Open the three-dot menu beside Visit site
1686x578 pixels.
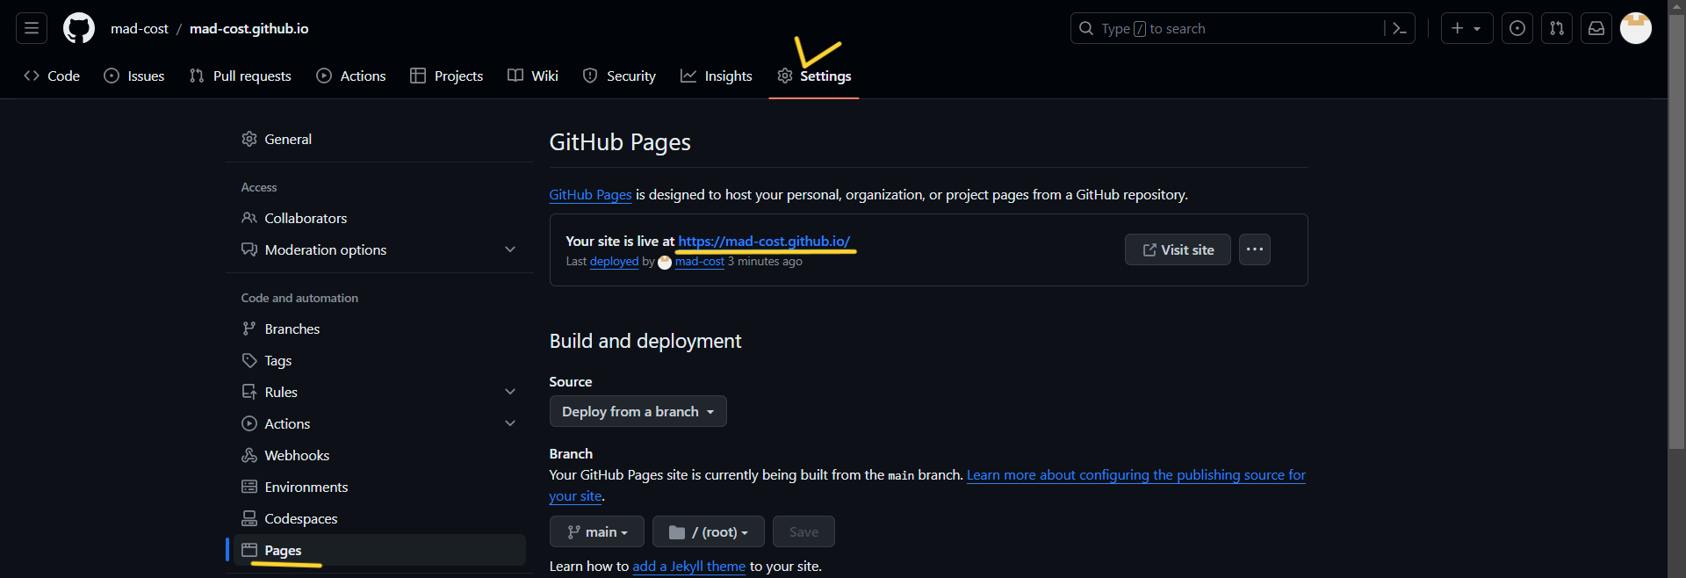(1254, 249)
